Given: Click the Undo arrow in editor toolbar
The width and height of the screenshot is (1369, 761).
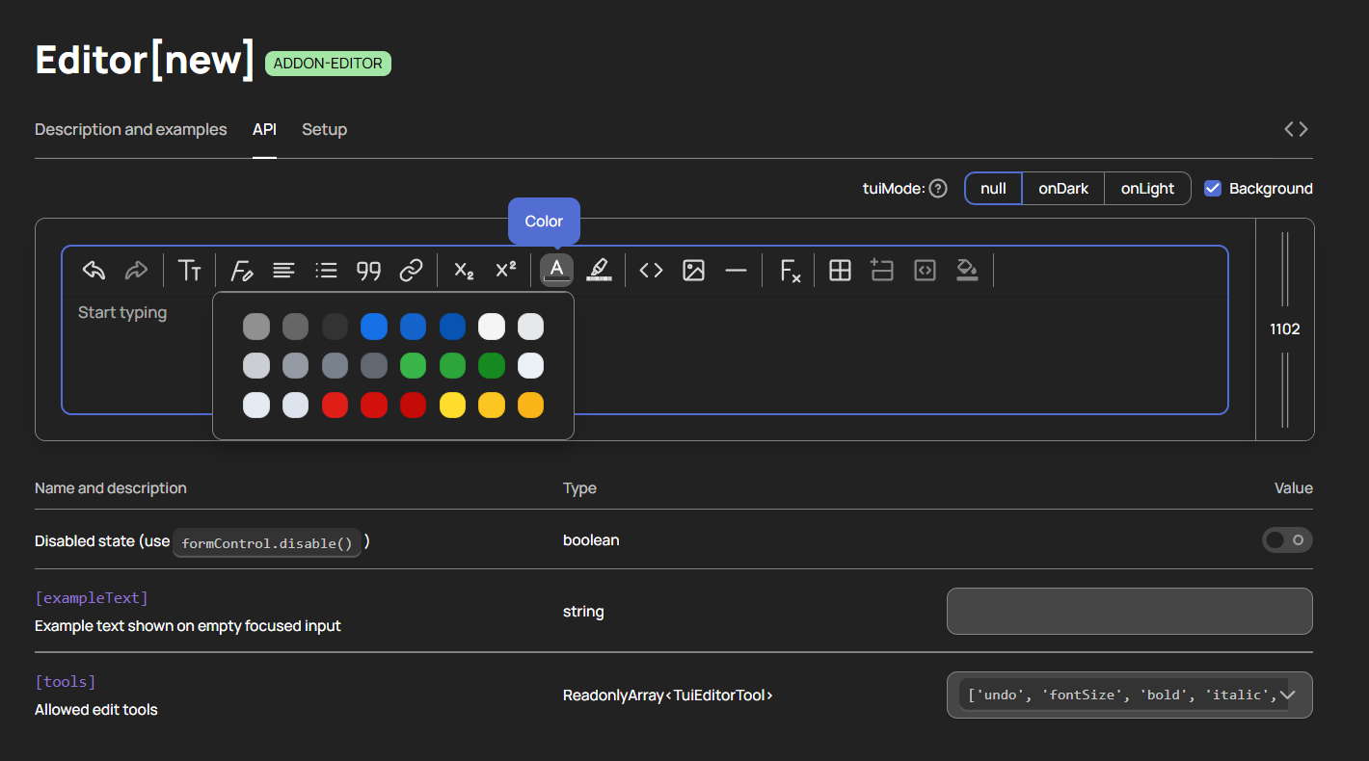Looking at the screenshot, I should (94, 271).
